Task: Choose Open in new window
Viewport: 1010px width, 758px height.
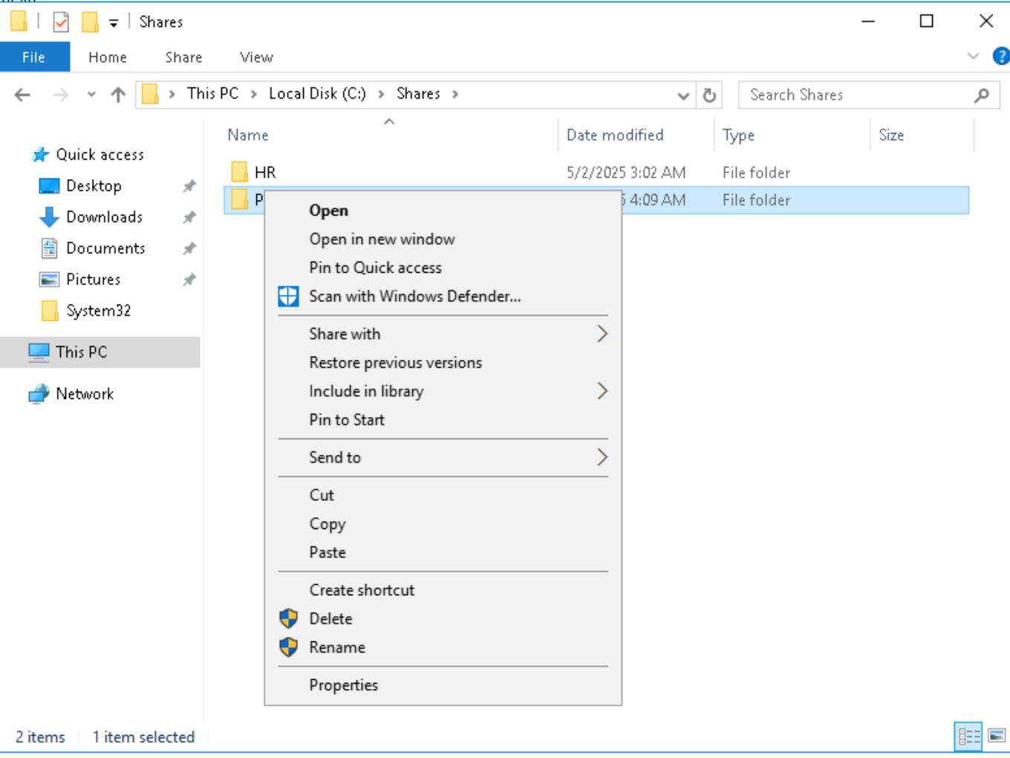Action: (443, 239)
